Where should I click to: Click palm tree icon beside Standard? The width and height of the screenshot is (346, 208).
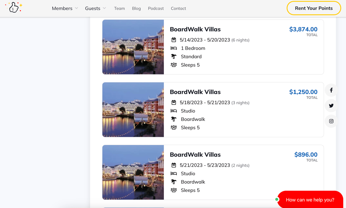pyautogui.click(x=174, y=57)
